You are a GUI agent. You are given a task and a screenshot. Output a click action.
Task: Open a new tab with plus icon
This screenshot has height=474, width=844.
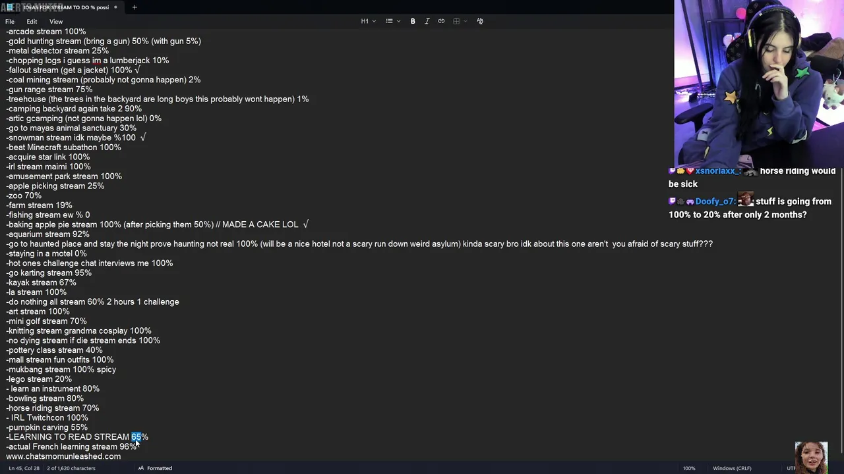(135, 7)
